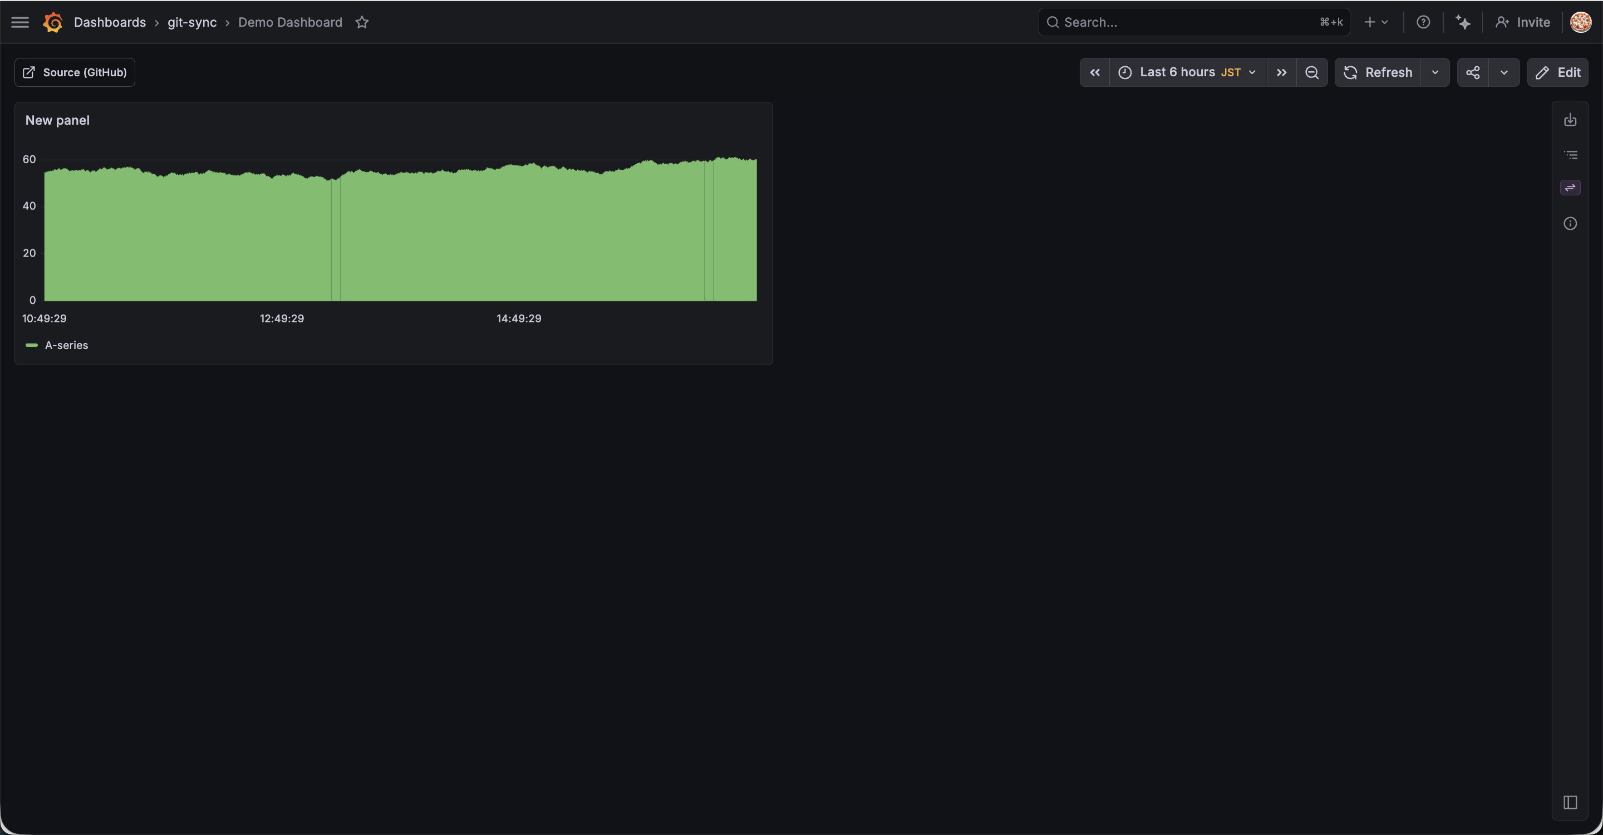Screen dimensions: 1603x835
Task: Click the export download sidebar icon
Action: point(1570,120)
